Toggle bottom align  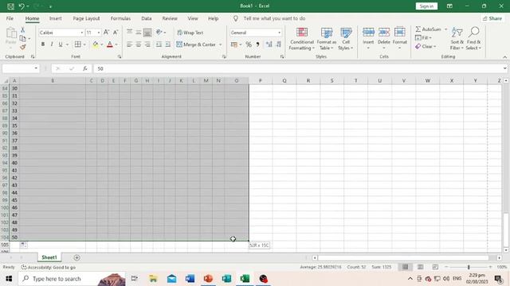click(x=147, y=33)
